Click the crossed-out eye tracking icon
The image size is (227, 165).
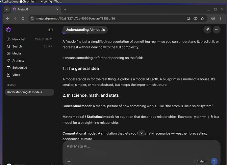[195, 18]
